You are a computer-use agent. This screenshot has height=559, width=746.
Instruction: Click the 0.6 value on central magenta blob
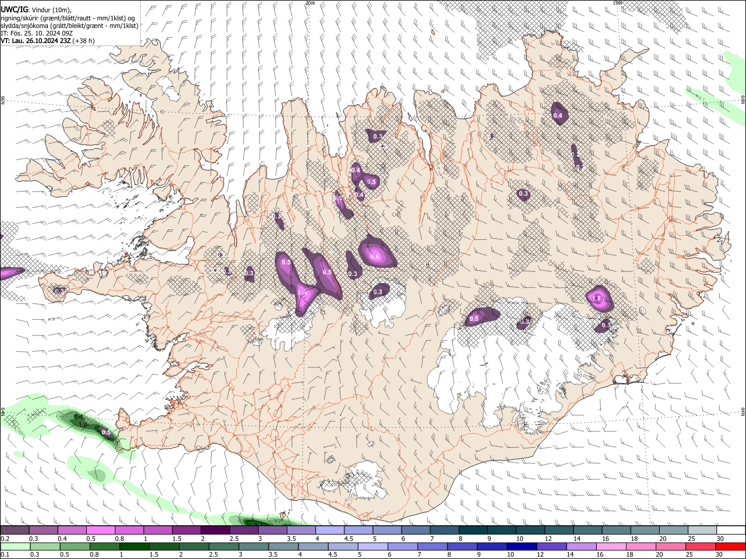pyautogui.click(x=375, y=257)
